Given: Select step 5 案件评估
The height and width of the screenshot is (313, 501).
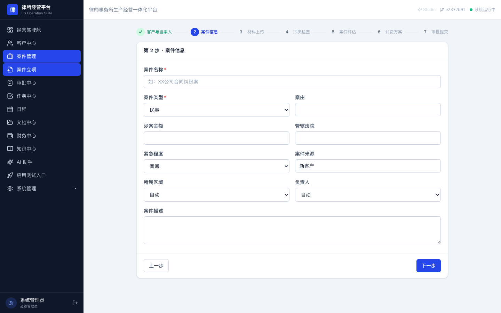Looking at the screenshot, I should coord(342,32).
